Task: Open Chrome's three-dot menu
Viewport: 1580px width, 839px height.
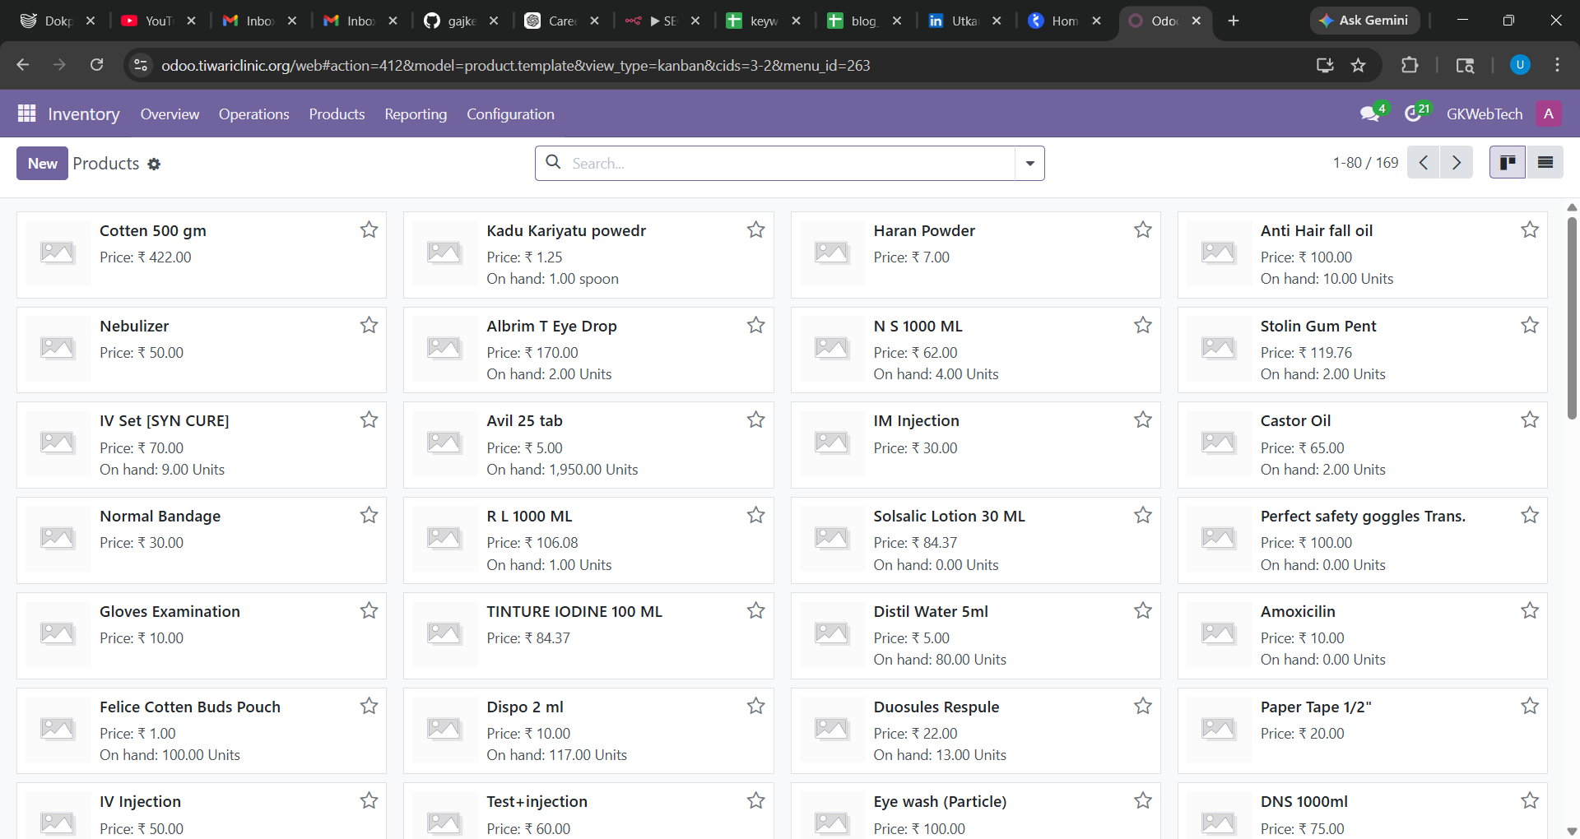Action: (x=1557, y=65)
